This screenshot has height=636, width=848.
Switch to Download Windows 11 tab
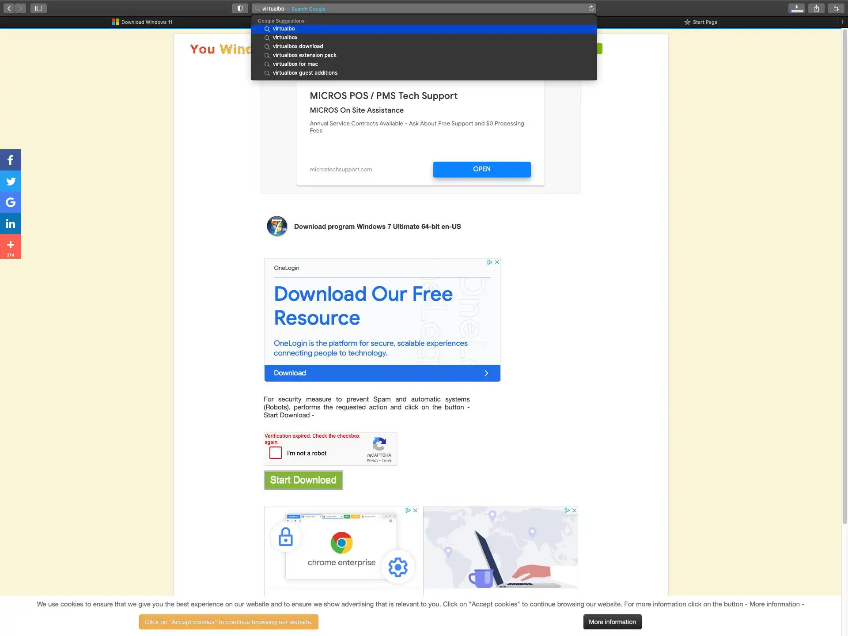pos(142,22)
